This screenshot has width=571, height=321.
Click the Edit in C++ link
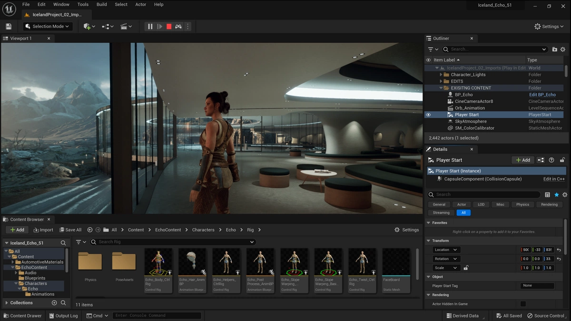pos(554,179)
